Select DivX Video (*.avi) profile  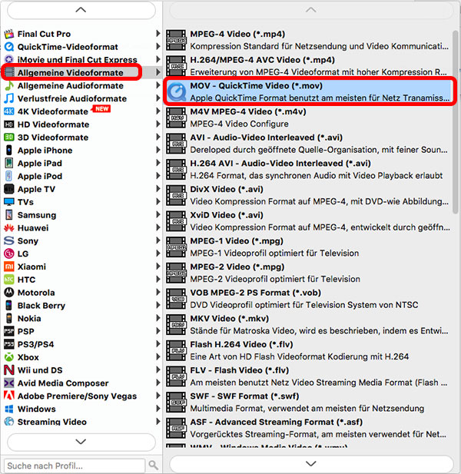click(308, 195)
